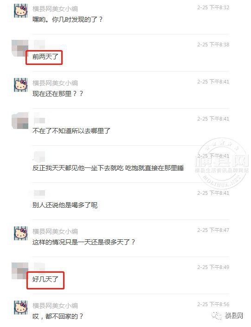Open 横县网美女小编 name above 现在还在那里
The width and height of the screenshot is (251, 327).
55,83
